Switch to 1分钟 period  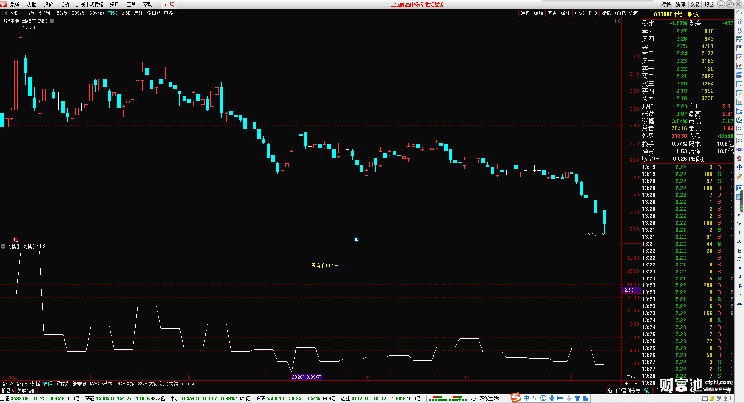[29, 13]
